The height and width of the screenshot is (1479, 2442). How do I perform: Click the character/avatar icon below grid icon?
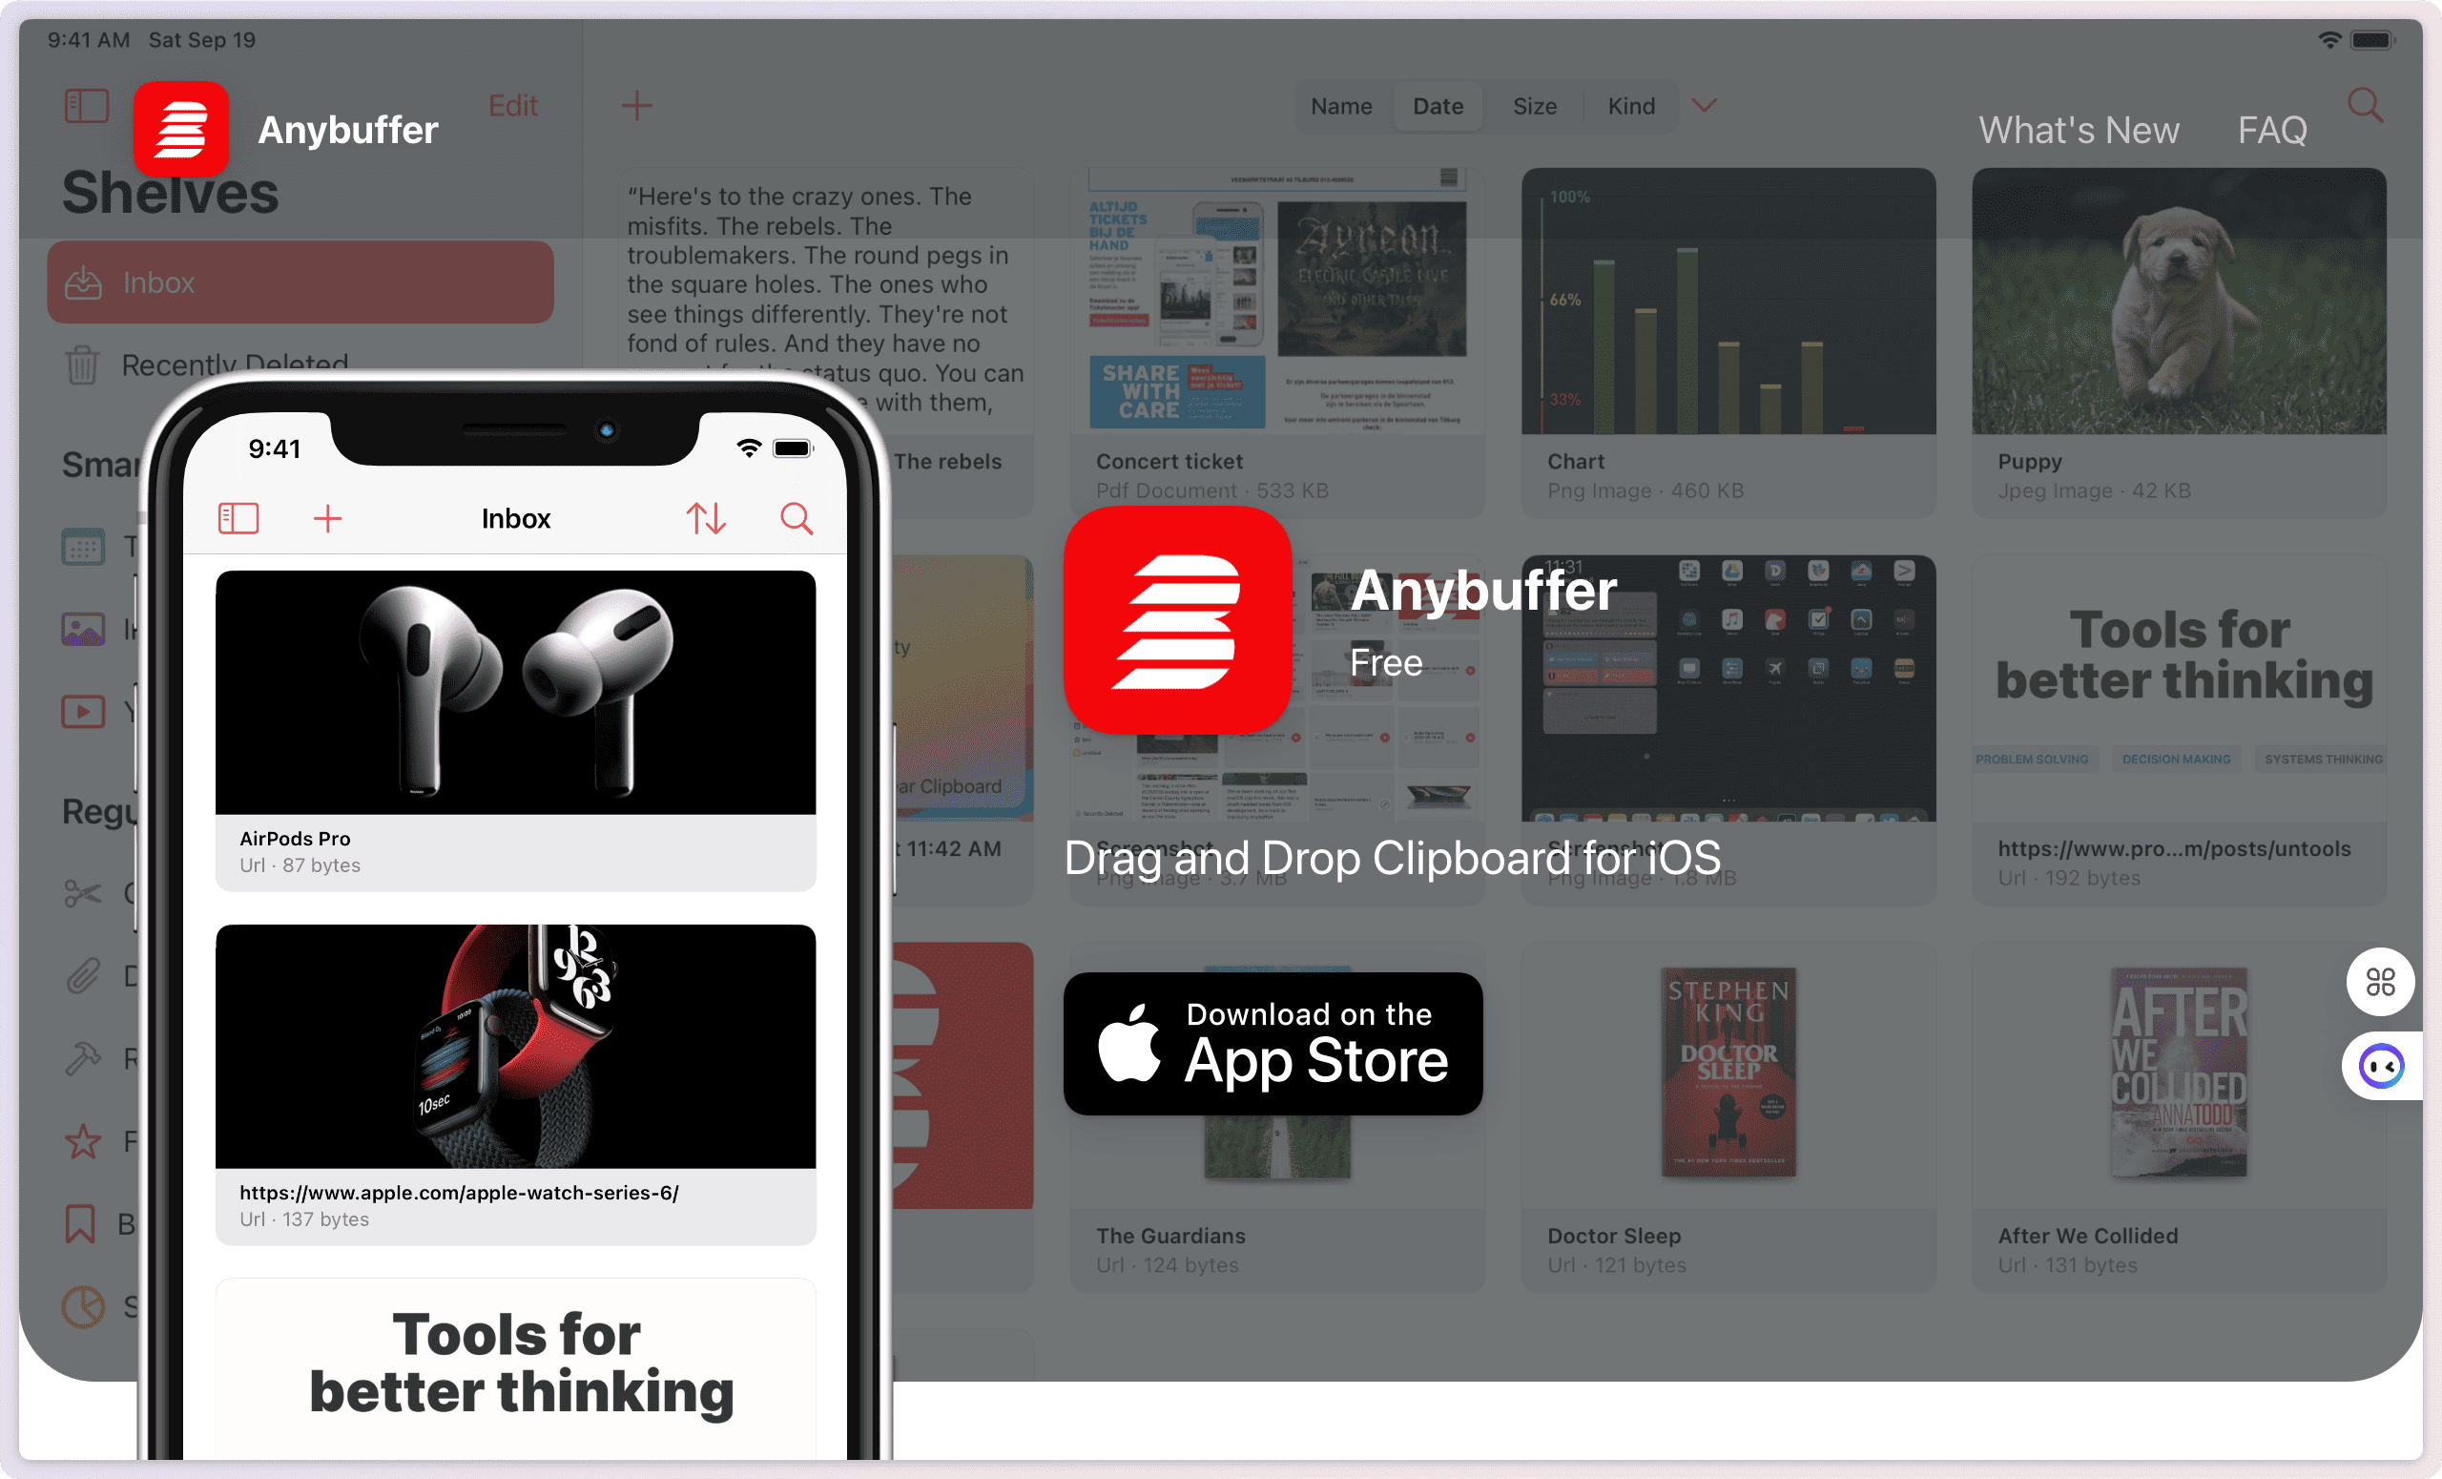(2379, 1064)
